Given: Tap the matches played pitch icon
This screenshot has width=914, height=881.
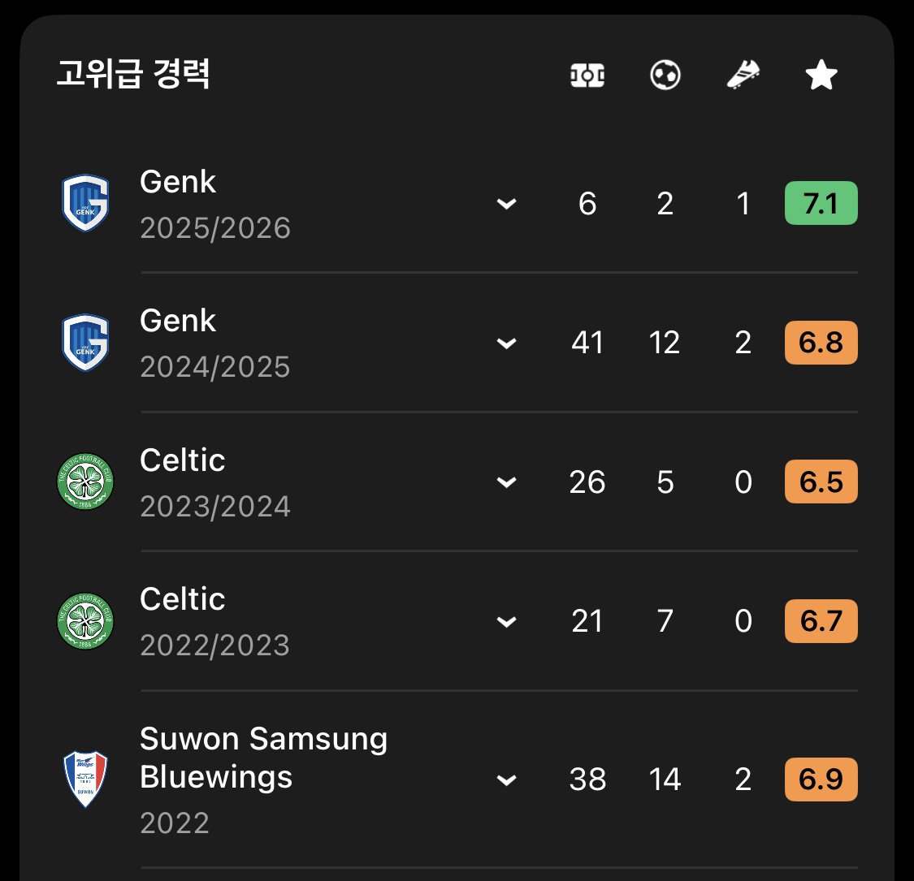Looking at the screenshot, I should tap(587, 76).
